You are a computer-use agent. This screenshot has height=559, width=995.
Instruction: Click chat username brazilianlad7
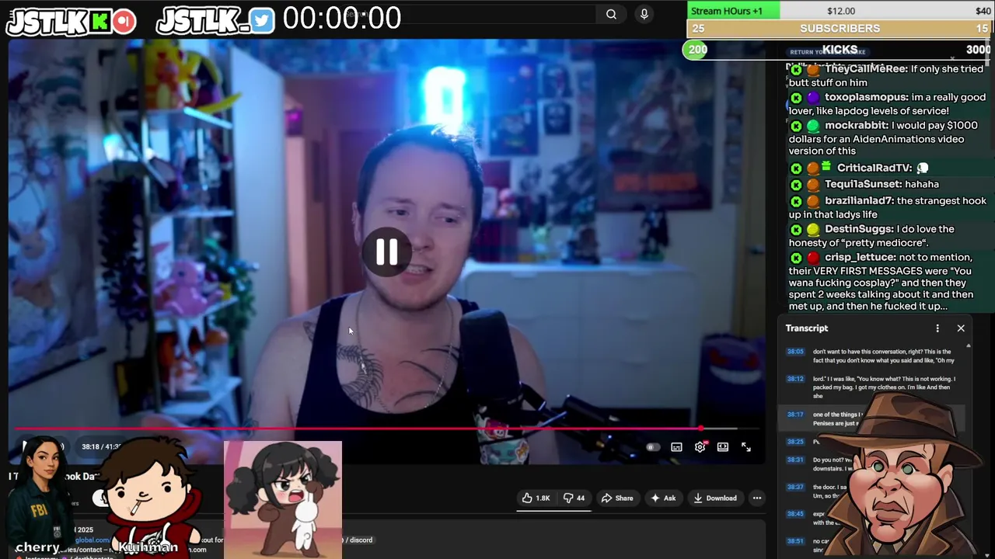859,200
